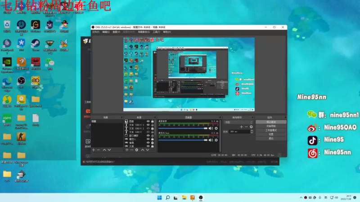
Task: Open the Windows Start menu
Action: coord(159,198)
